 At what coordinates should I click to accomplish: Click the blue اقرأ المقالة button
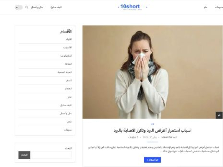click(152, 160)
